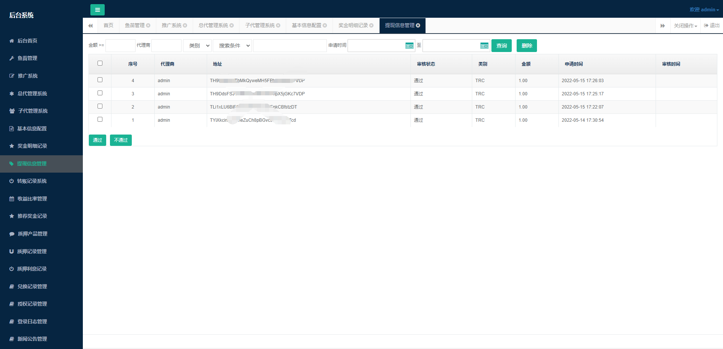
Task: Click the 不通过 reject button
Action: coord(121,140)
